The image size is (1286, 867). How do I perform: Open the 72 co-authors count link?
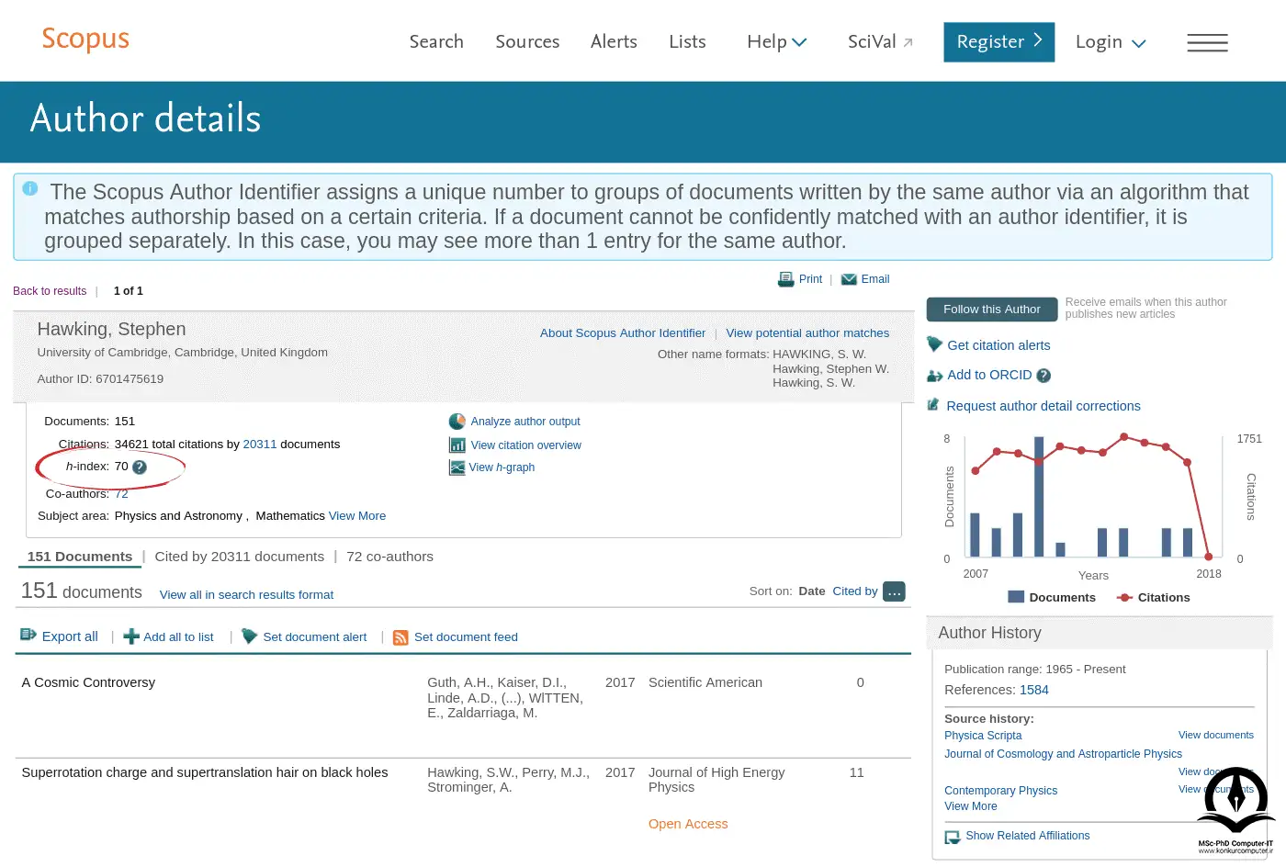click(x=121, y=494)
